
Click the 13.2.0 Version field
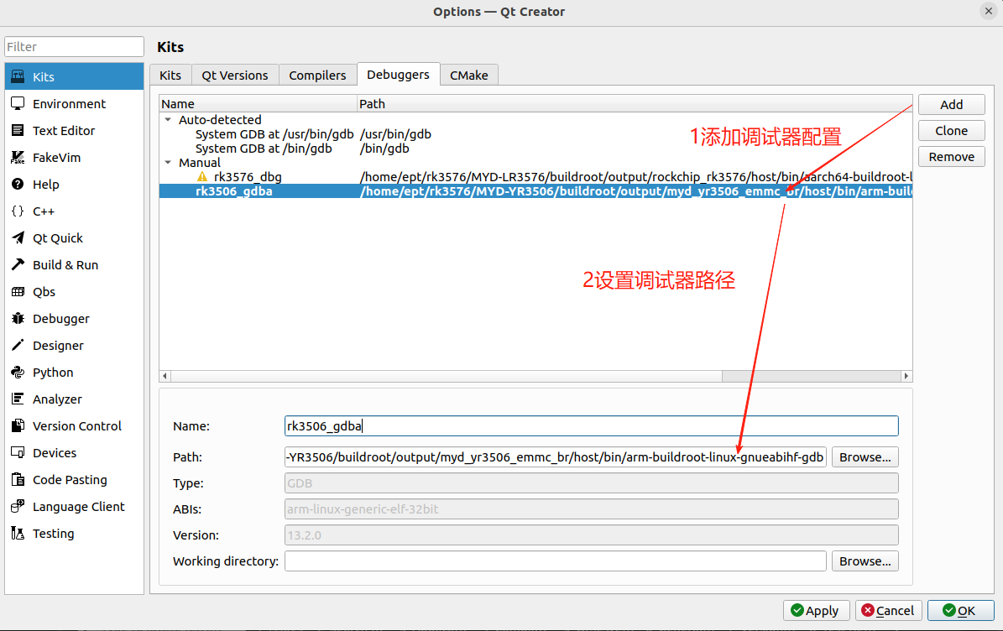(x=591, y=535)
